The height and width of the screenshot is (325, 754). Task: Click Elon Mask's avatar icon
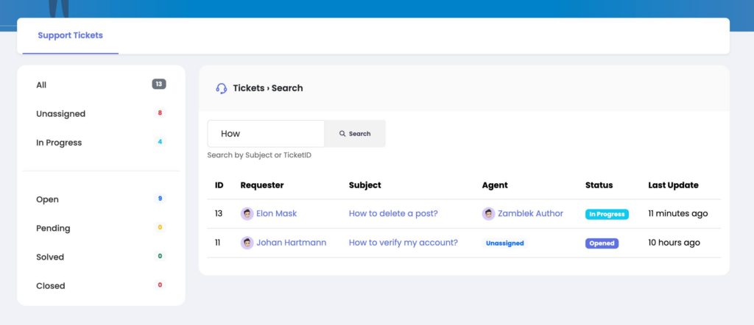(247, 214)
